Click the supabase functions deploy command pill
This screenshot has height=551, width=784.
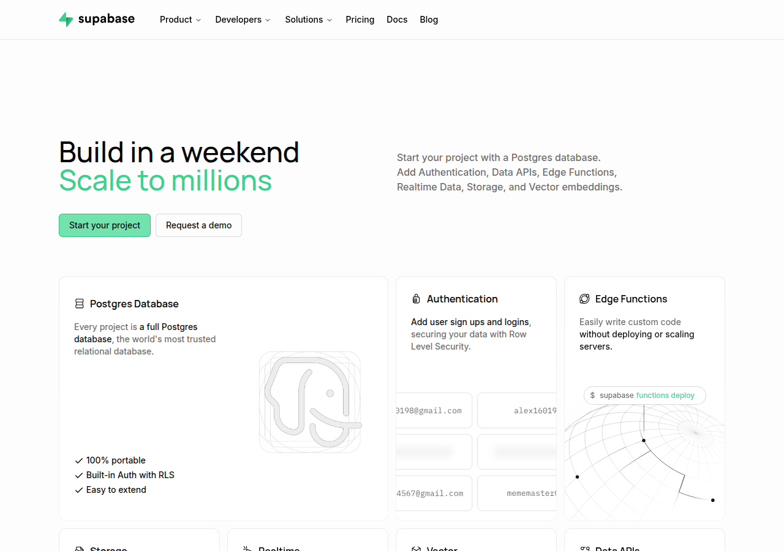click(x=644, y=395)
